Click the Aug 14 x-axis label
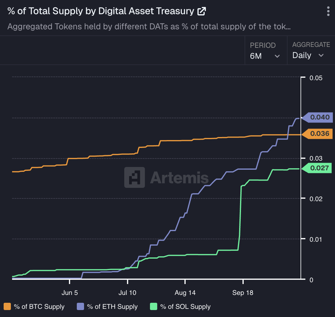 pyautogui.click(x=185, y=293)
